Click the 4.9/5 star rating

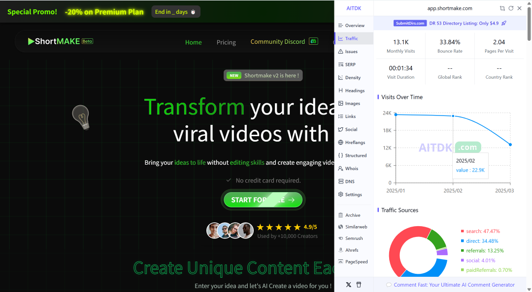287,227
